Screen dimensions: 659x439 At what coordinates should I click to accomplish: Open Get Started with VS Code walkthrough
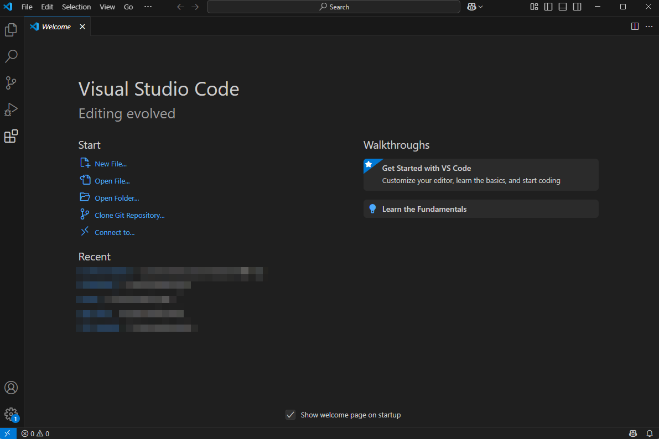pyautogui.click(x=481, y=174)
